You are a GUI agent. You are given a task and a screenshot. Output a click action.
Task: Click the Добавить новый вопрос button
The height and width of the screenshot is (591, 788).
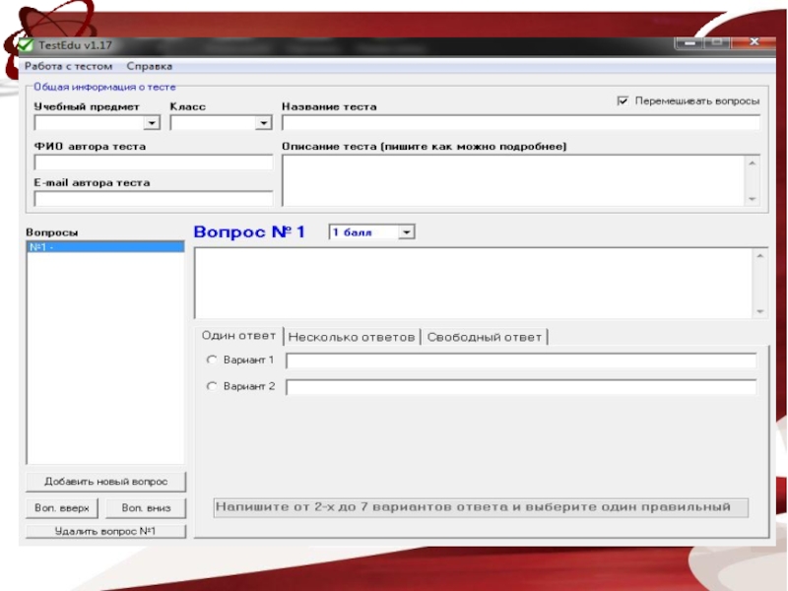(105, 482)
